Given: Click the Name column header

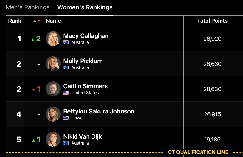Looking at the screenshot, I should tap(53, 21).
